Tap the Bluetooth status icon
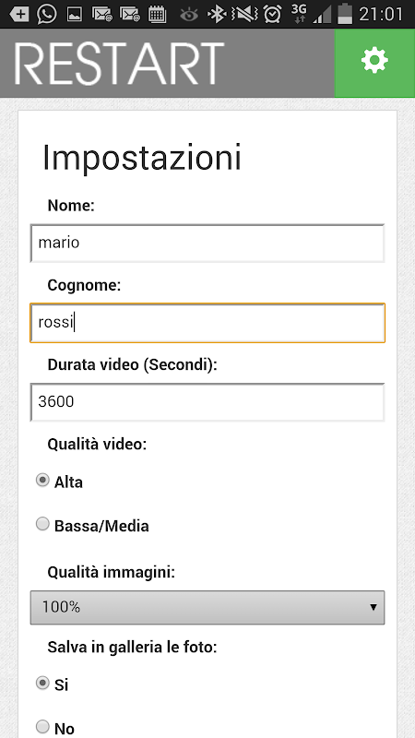Screen dimensions: 415x738 click(x=217, y=14)
